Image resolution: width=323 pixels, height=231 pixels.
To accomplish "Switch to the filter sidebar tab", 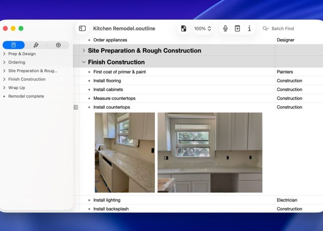I will click(58, 45).
